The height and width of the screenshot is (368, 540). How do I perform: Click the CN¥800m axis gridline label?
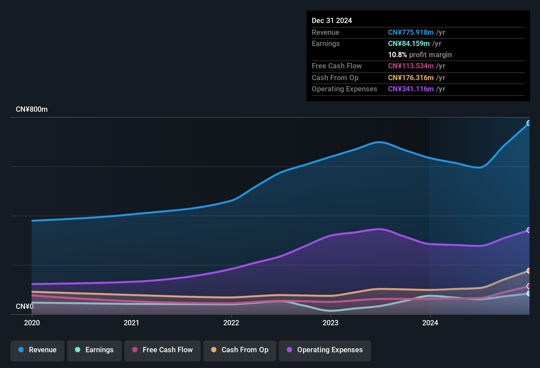32,109
